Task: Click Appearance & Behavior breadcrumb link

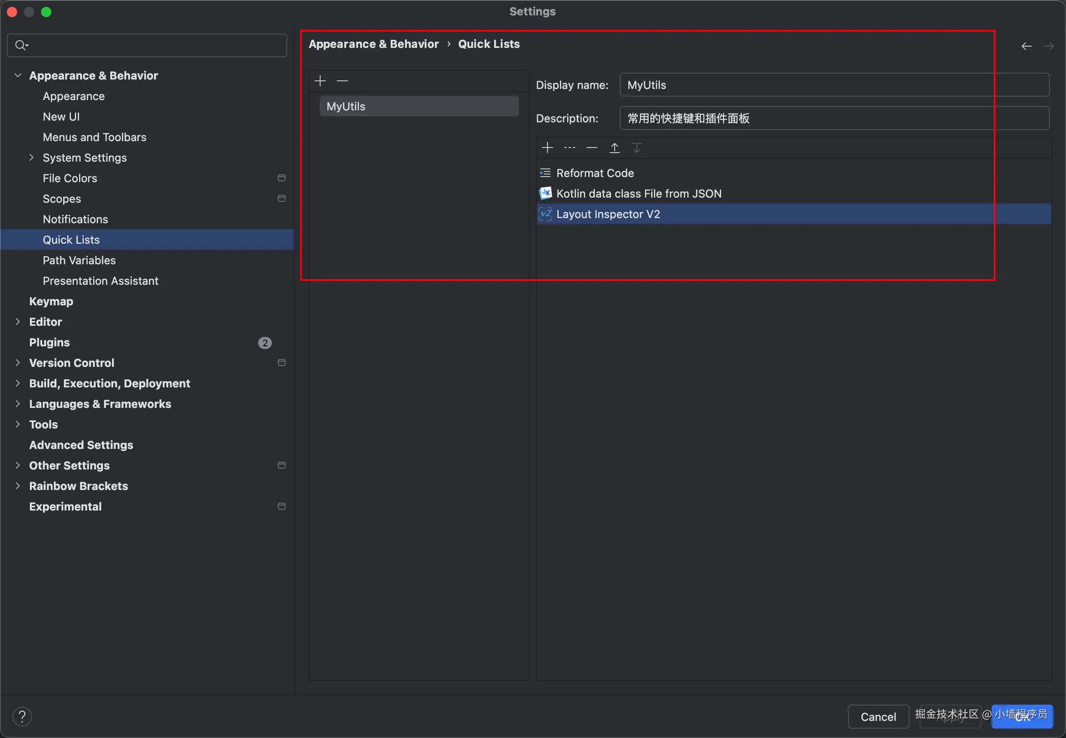Action: (x=374, y=44)
